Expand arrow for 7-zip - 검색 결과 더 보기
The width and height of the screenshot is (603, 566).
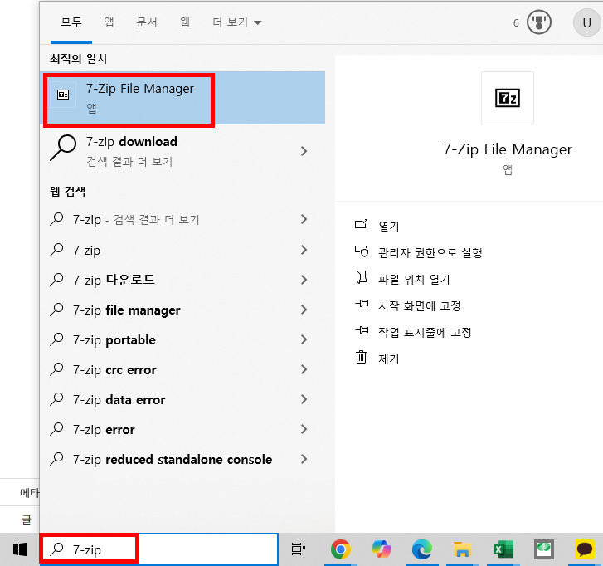(304, 219)
